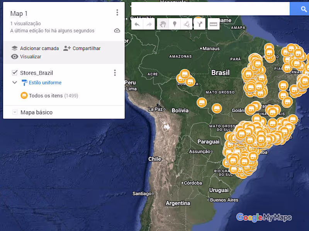Open the Map 1 three-dot menu
This screenshot has width=309, height=231.
[117, 12]
